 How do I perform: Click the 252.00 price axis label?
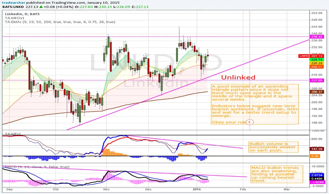[317, 13]
